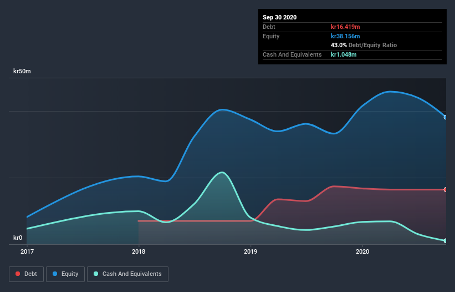Click the 2017 x-axis label
Image resolution: width=455 pixels, height=292 pixels.
pos(27,251)
